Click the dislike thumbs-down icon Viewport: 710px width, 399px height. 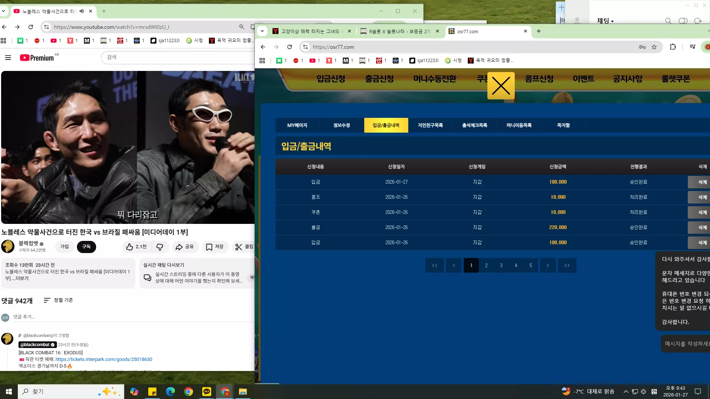click(x=160, y=247)
